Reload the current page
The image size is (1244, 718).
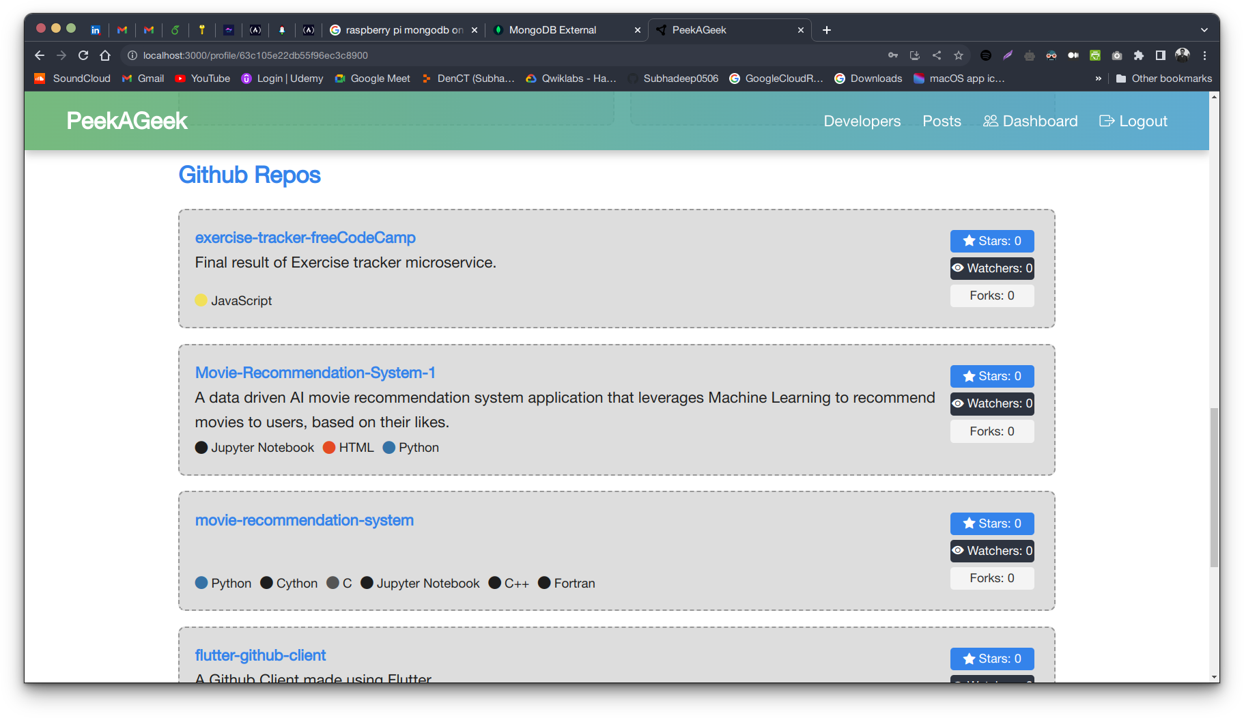point(83,55)
